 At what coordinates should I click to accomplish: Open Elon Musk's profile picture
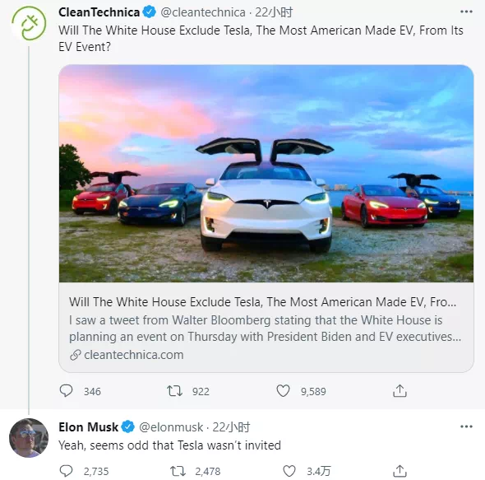click(29, 438)
